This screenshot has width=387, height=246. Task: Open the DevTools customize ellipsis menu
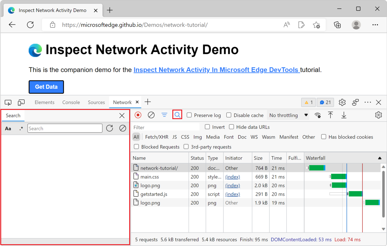click(x=368, y=102)
